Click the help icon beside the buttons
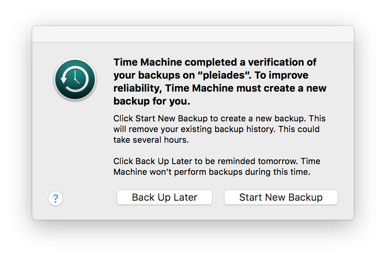Viewport: 386px width, 258px height. 56,199
